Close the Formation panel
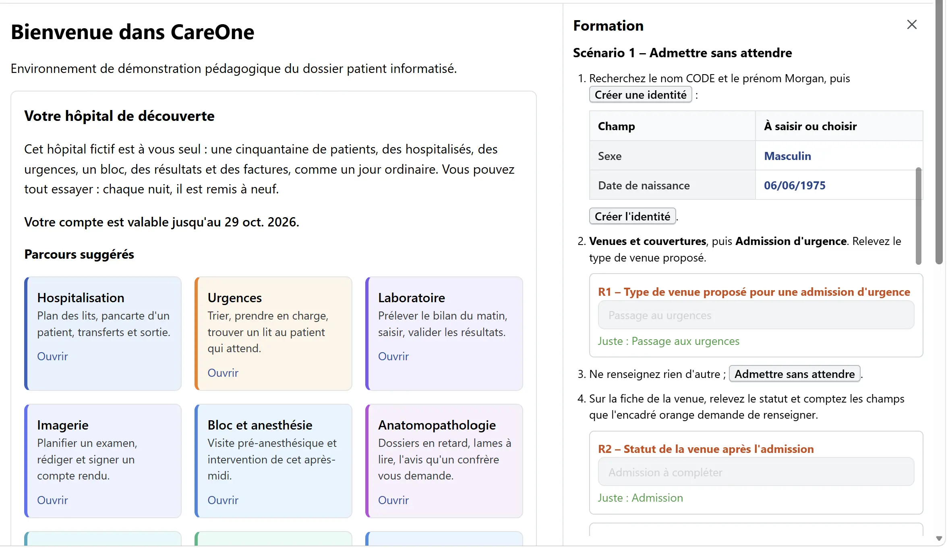This screenshot has height=548, width=948. 912,25
